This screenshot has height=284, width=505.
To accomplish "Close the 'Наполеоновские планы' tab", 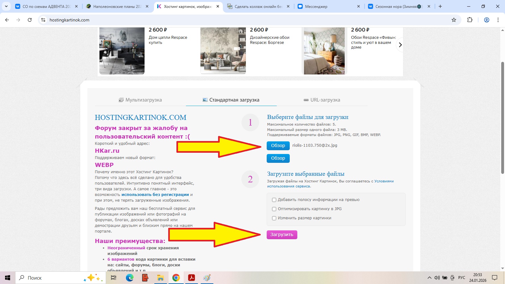I will point(147,6).
